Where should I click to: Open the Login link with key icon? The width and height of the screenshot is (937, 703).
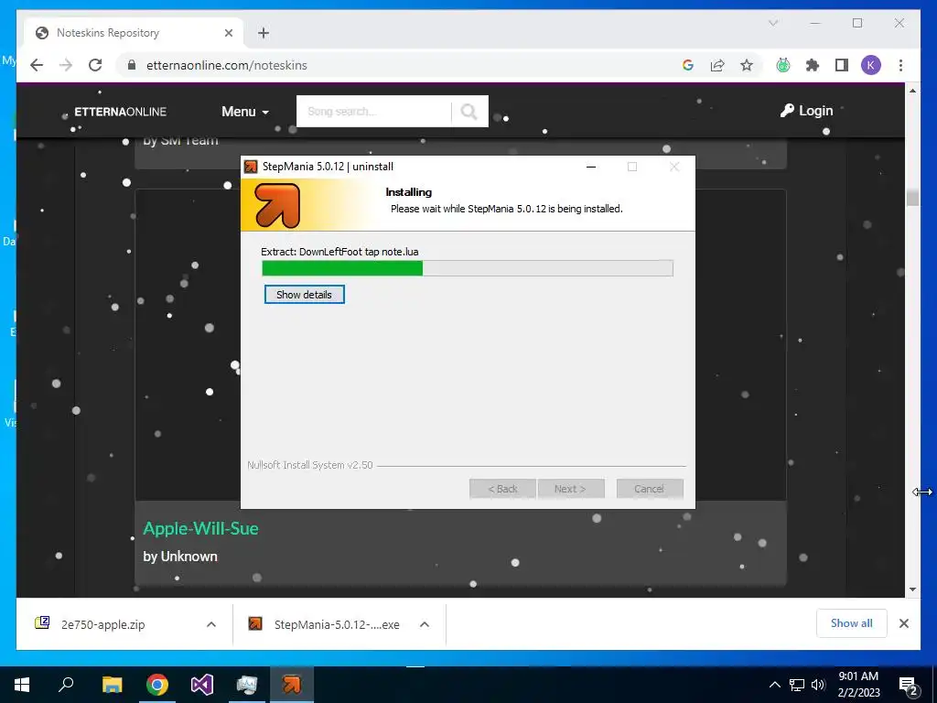(807, 111)
